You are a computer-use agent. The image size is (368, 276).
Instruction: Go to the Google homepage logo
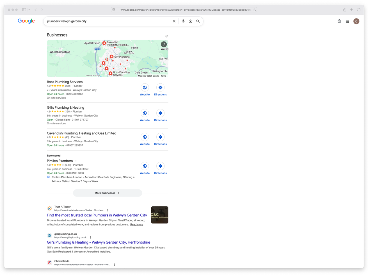coord(26,21)
